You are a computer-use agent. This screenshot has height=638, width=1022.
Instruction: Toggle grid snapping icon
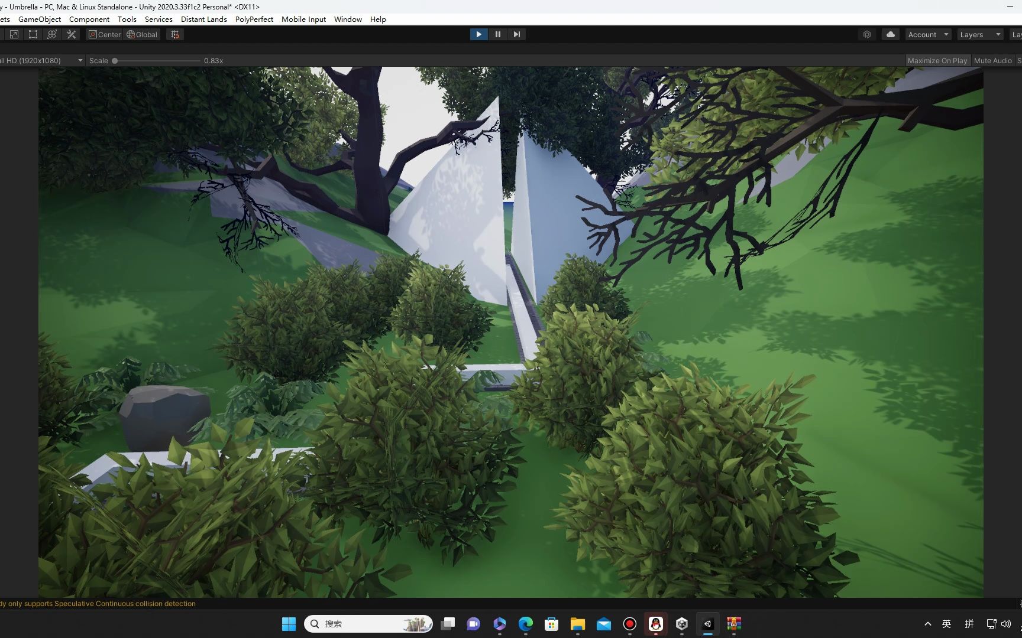pos(174,35)
